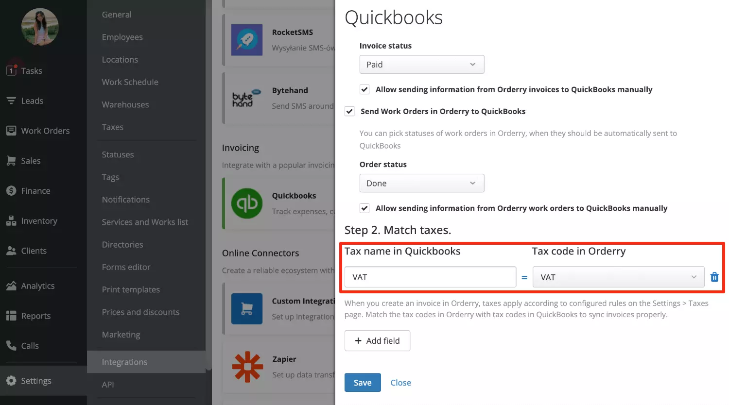
Task: Click the Add field button
Action: [x=377, y=340]
